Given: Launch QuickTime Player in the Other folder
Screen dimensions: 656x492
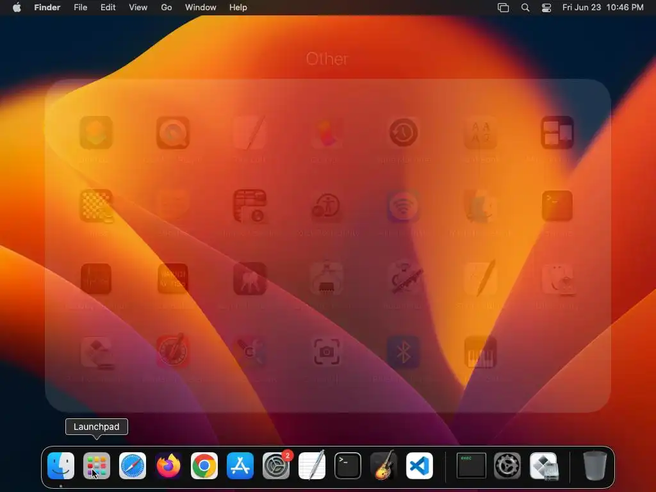Looking at the screenshot, I should (173, 133).
